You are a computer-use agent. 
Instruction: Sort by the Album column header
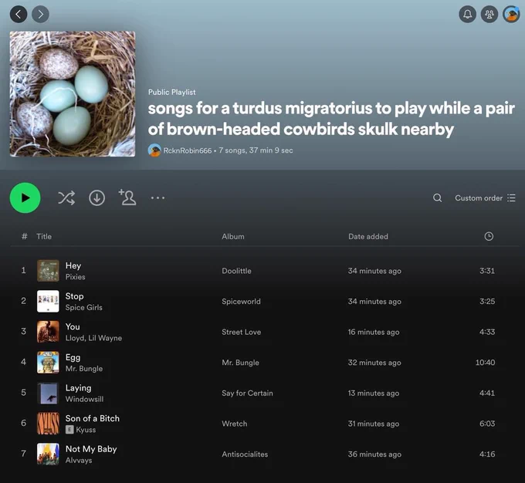(233, 236)
